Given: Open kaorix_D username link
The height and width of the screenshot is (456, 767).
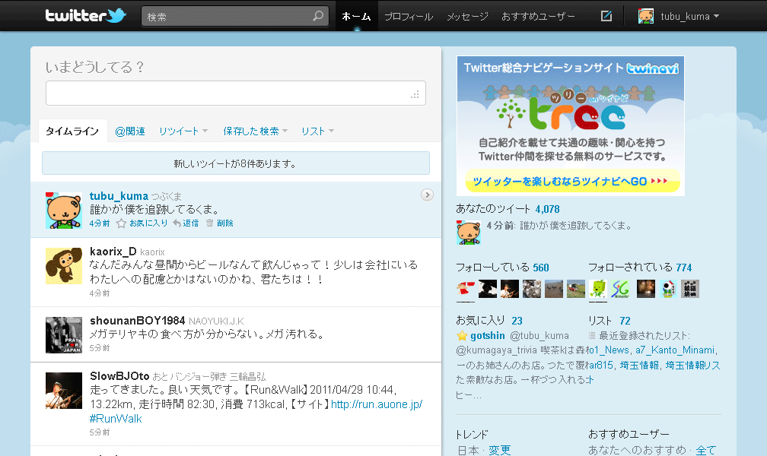Looking at the screenshot, I should (113, 252).
